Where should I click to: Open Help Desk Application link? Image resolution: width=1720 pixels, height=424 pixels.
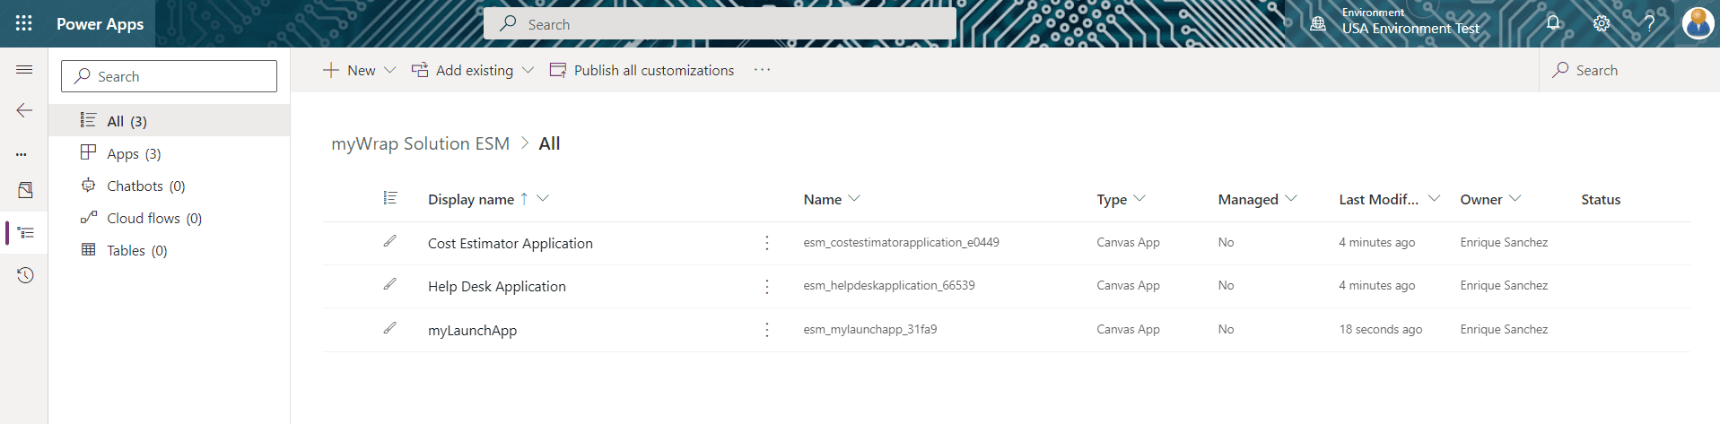pos(497,286)
